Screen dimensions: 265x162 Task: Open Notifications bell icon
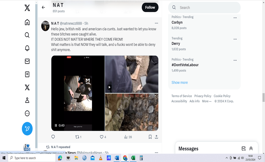(x=27, y=48)
